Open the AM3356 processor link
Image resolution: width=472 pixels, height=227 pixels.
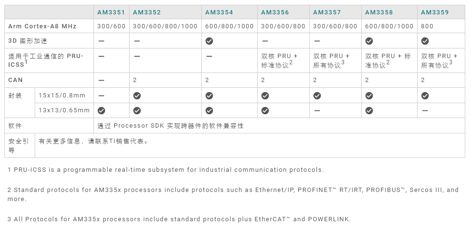pyautogui.click(x=275, y=12)
